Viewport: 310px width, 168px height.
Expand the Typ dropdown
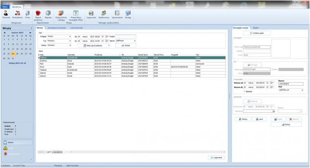pos(70,41)
